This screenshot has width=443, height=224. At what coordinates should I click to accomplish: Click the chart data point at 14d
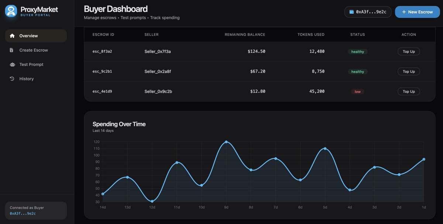pos(103,194)
